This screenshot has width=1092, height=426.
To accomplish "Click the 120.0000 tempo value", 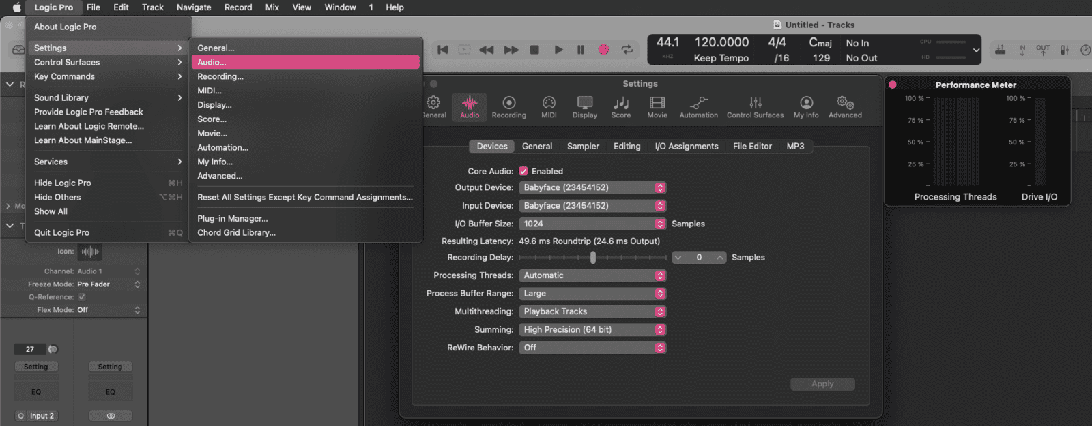I will coord(721,42).
